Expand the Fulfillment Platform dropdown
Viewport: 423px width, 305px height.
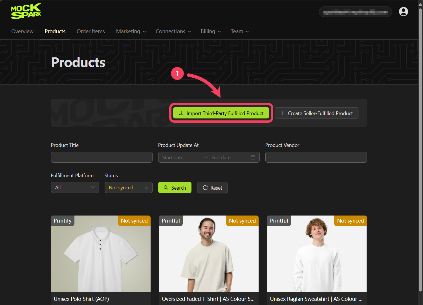pos(75,187)
